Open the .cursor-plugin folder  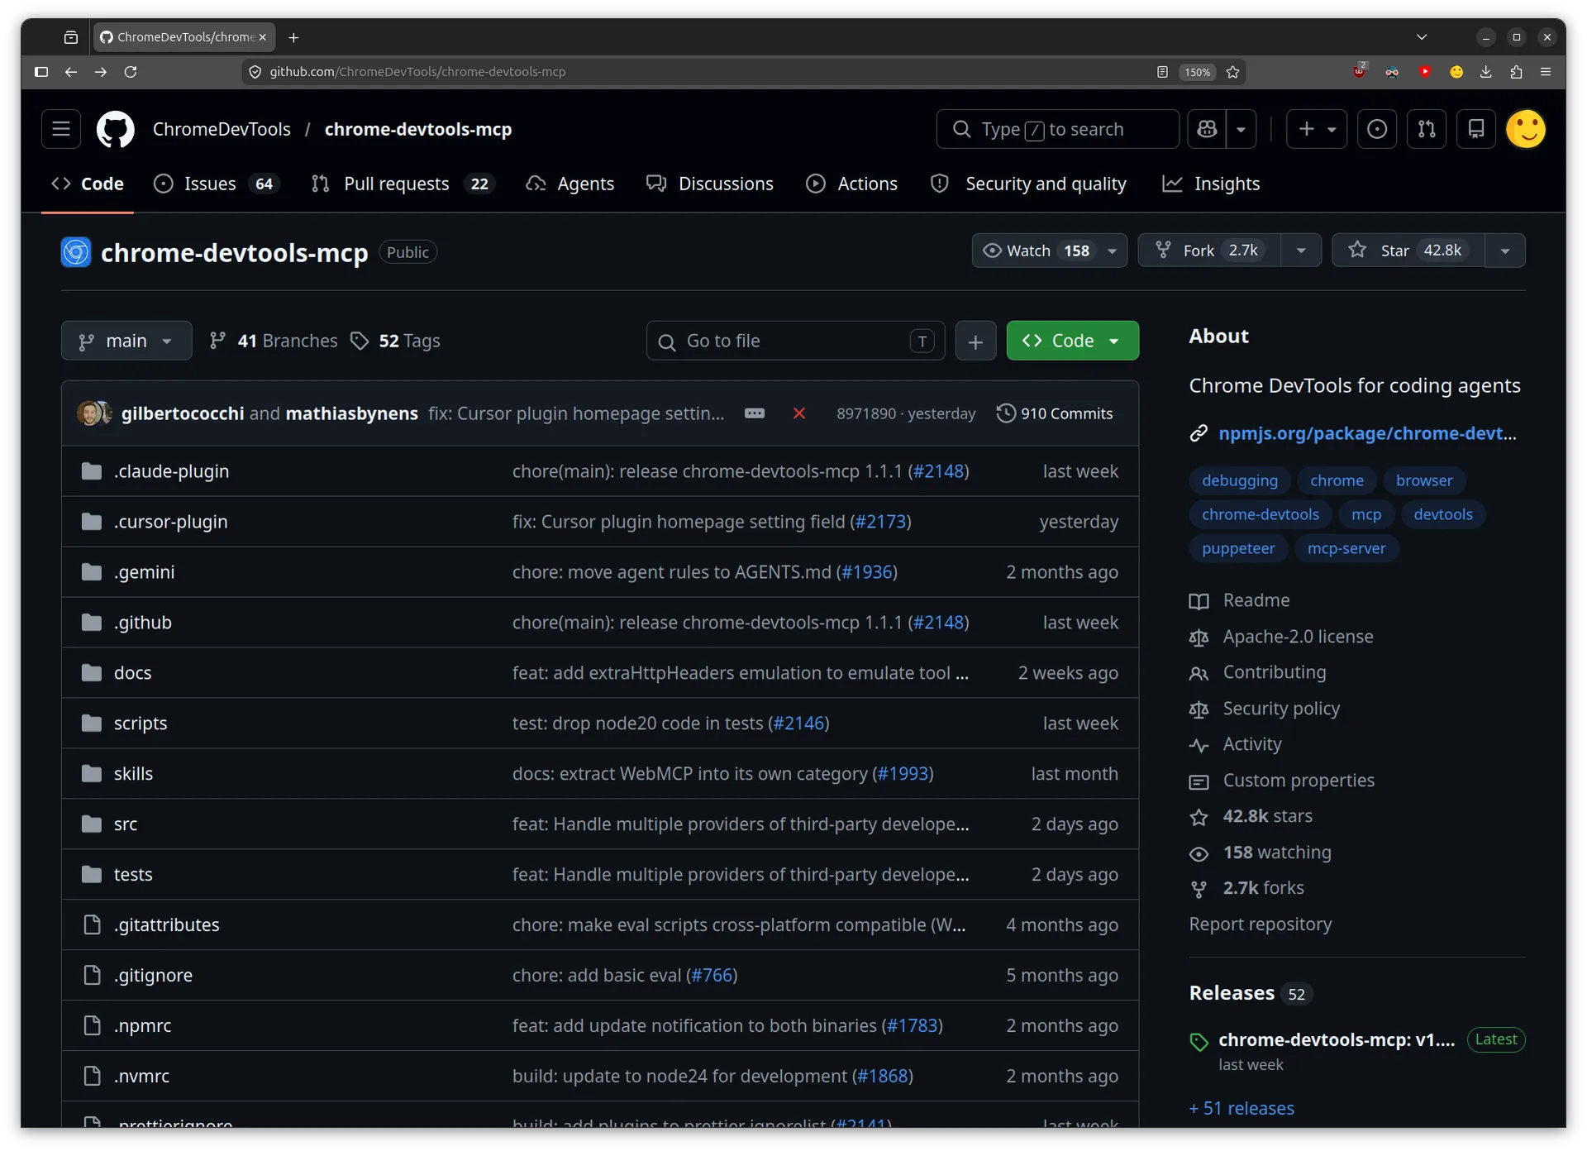click(x=171, y=522)
